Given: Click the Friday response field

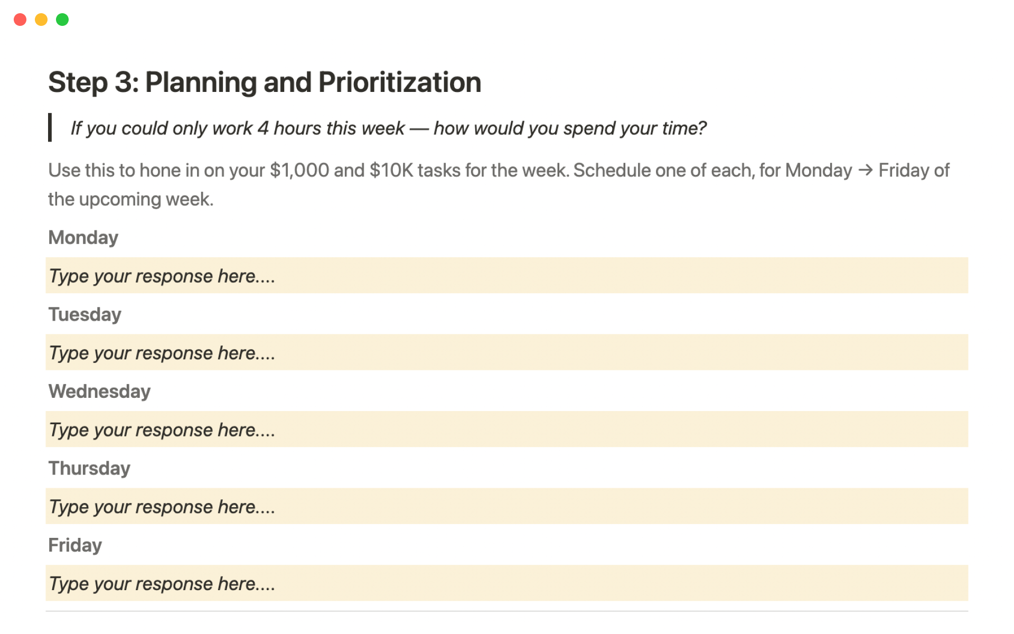Looking at the screenshot, I should (506, 583).
